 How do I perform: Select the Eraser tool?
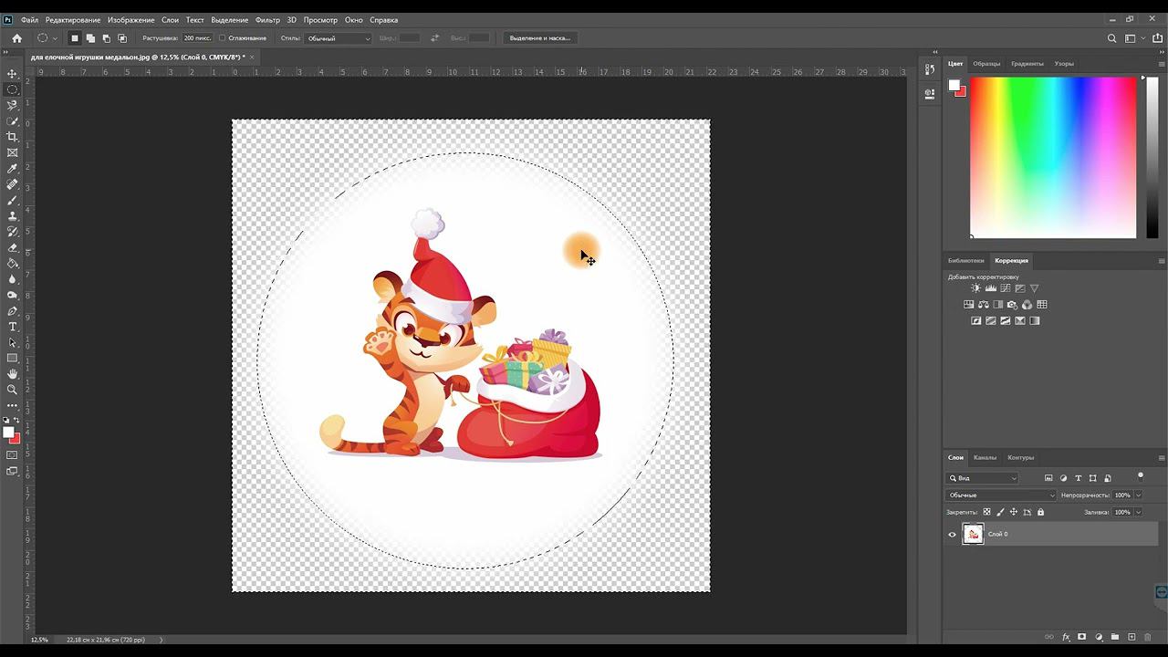(12, 247)
